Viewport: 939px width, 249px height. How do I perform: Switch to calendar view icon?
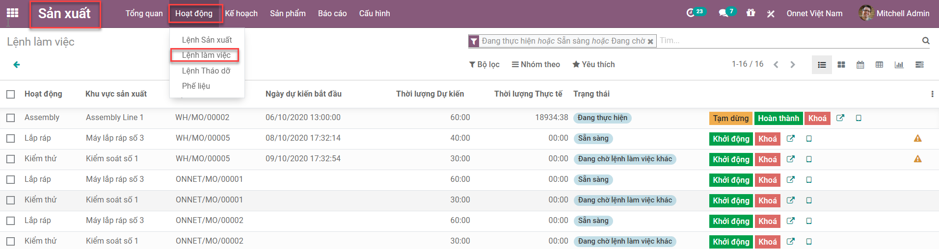(x=860, y=65)
